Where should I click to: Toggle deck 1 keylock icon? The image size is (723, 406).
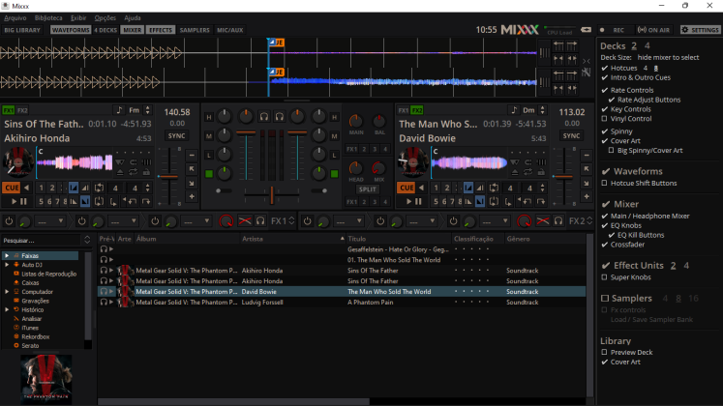(146, 172)
